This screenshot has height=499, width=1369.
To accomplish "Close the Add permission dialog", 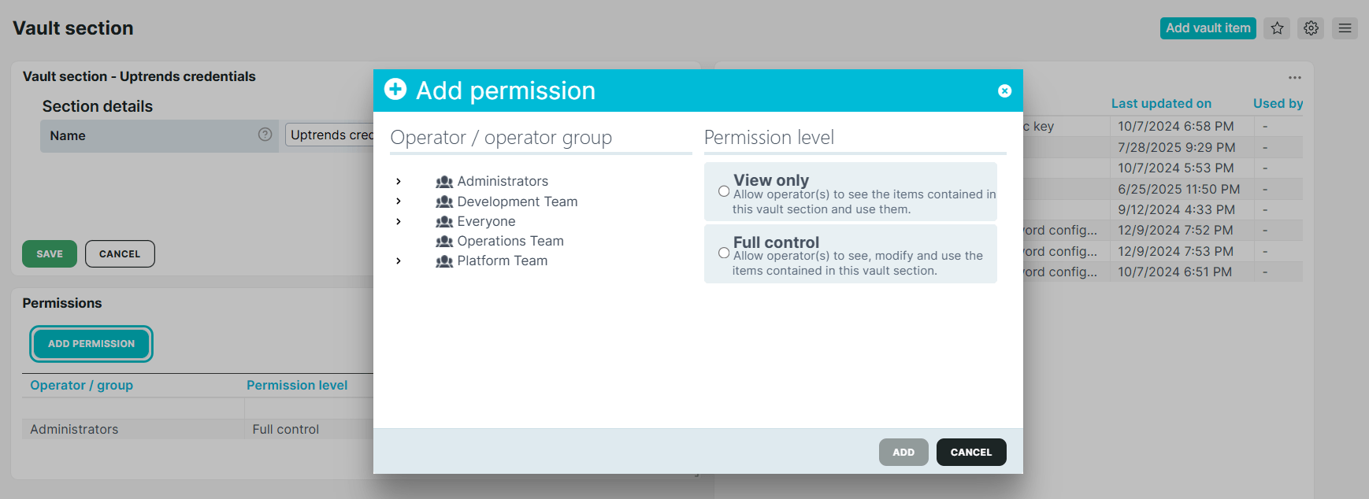I will [1004, 91].
